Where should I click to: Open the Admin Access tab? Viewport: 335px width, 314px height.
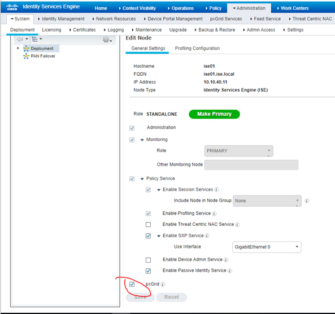click(259, 30)
